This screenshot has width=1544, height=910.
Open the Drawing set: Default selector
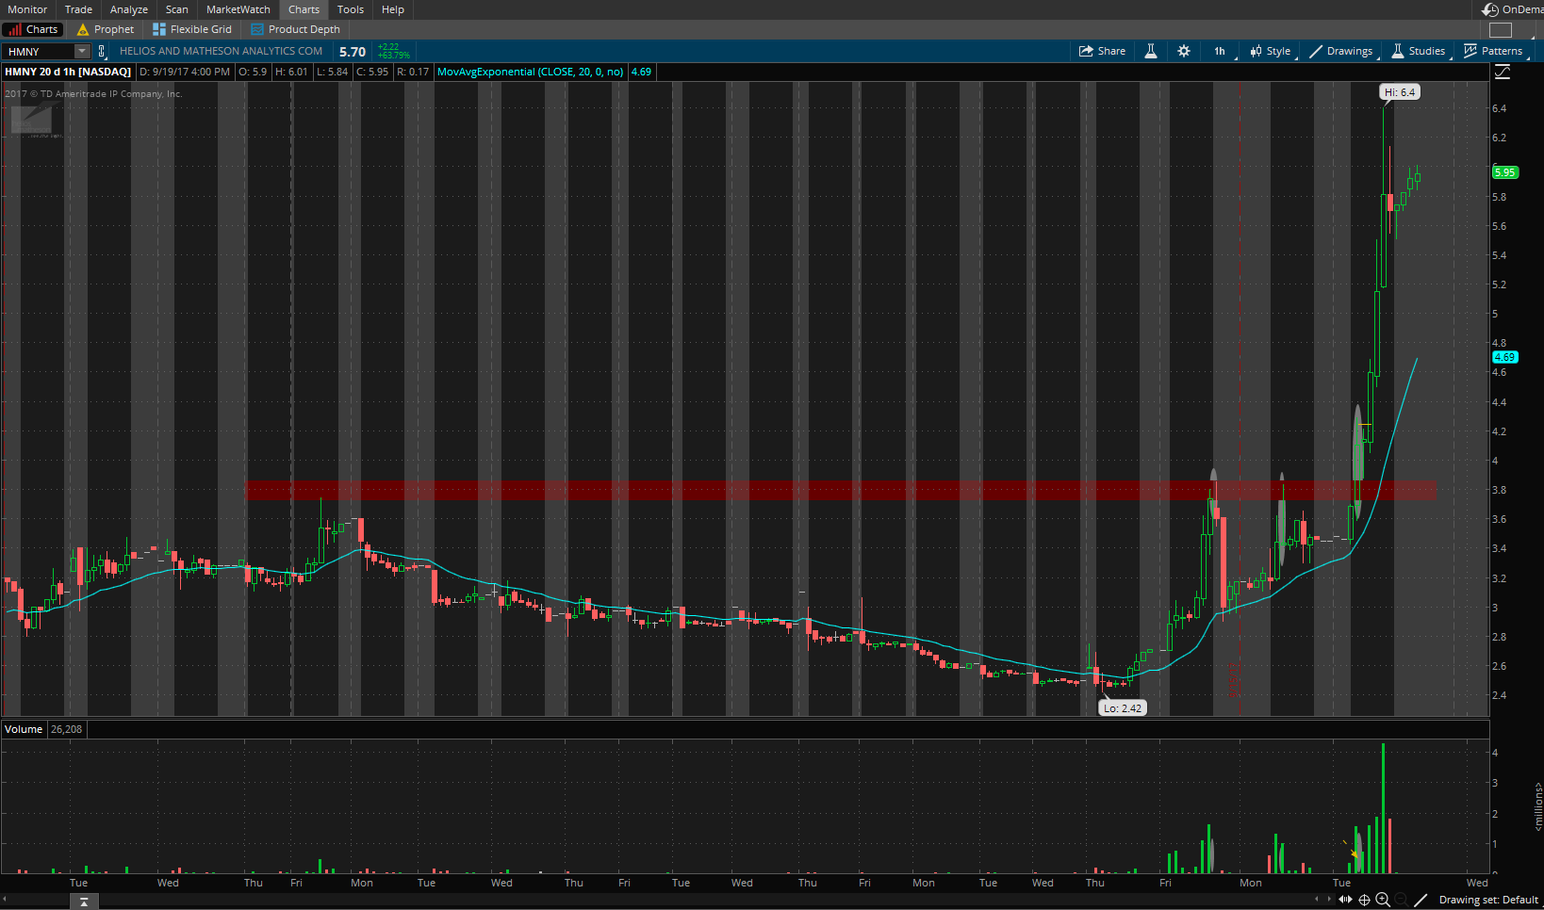coord(1488,900)
